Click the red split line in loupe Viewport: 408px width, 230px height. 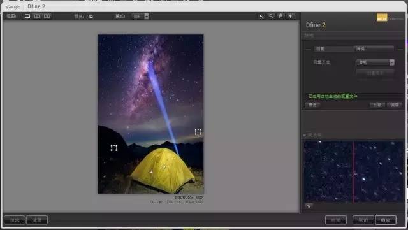(x=353, y=172)
